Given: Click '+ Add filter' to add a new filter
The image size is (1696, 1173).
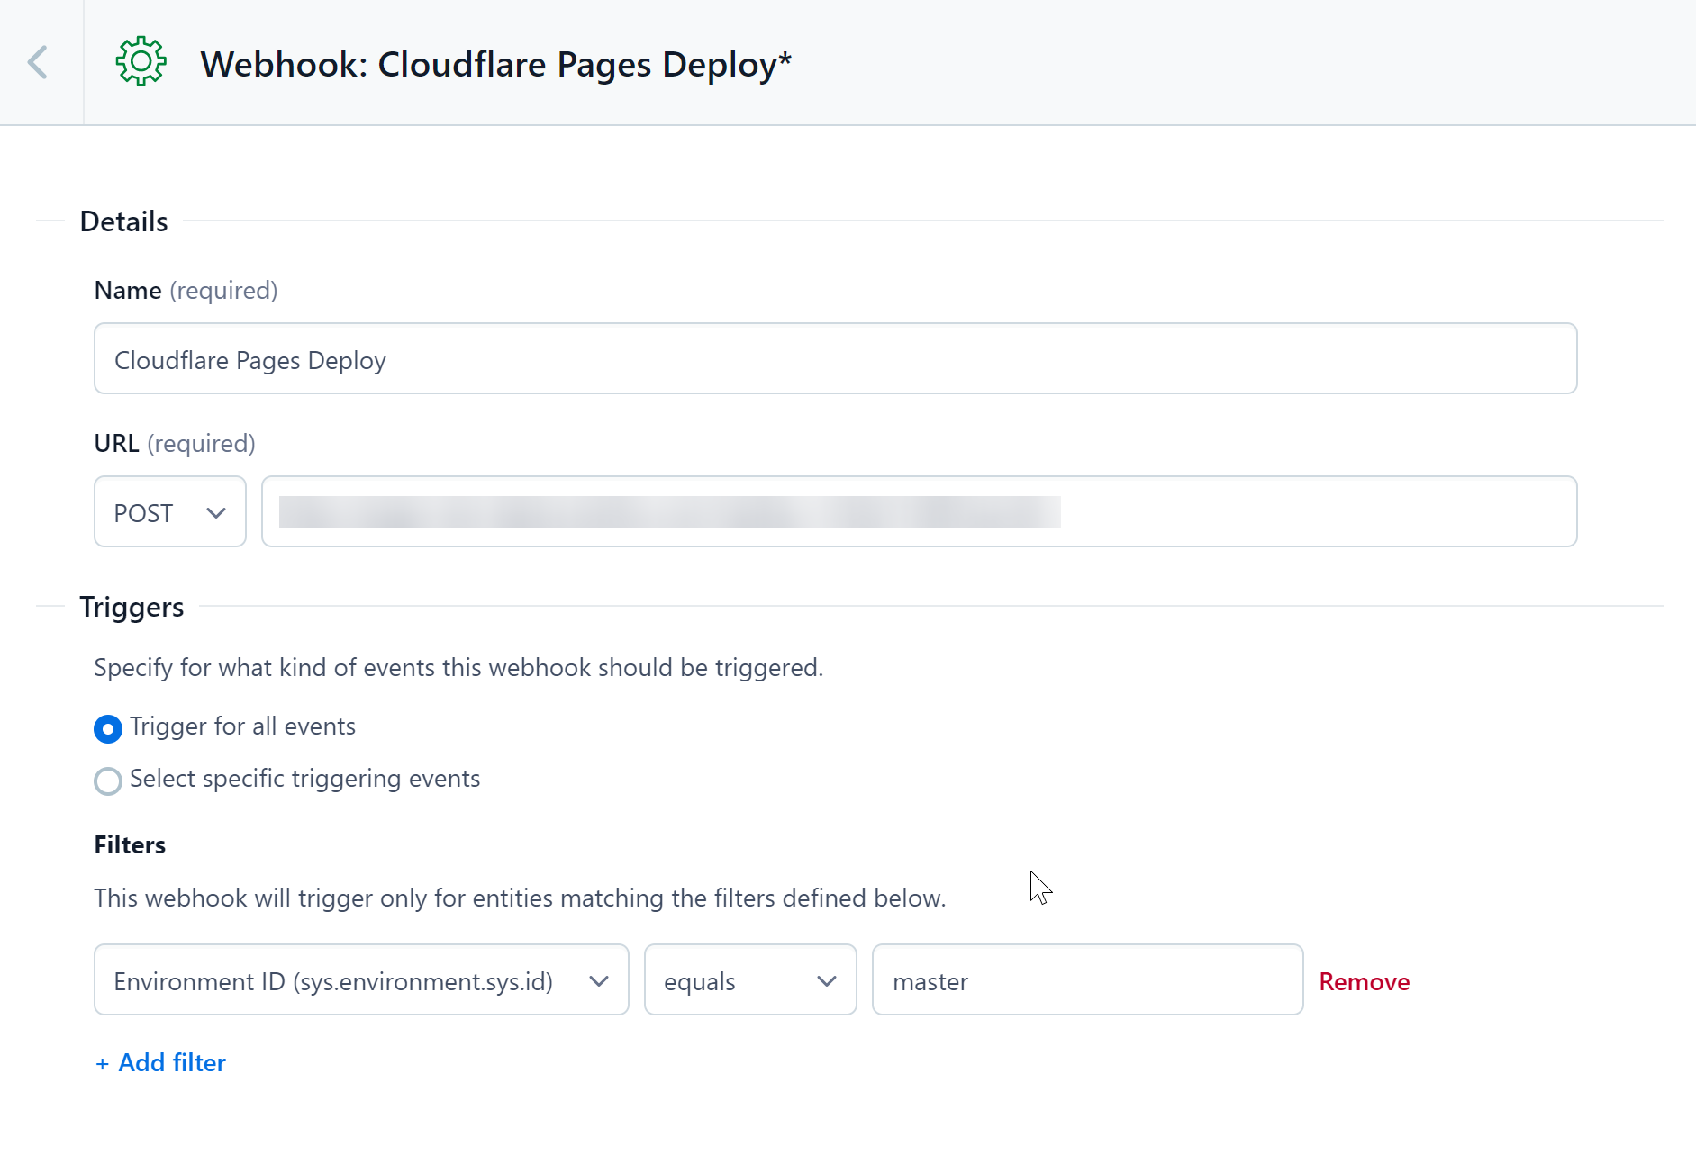Looking at the screenshot, I should pyautogui.click(x=160, y=1062).
